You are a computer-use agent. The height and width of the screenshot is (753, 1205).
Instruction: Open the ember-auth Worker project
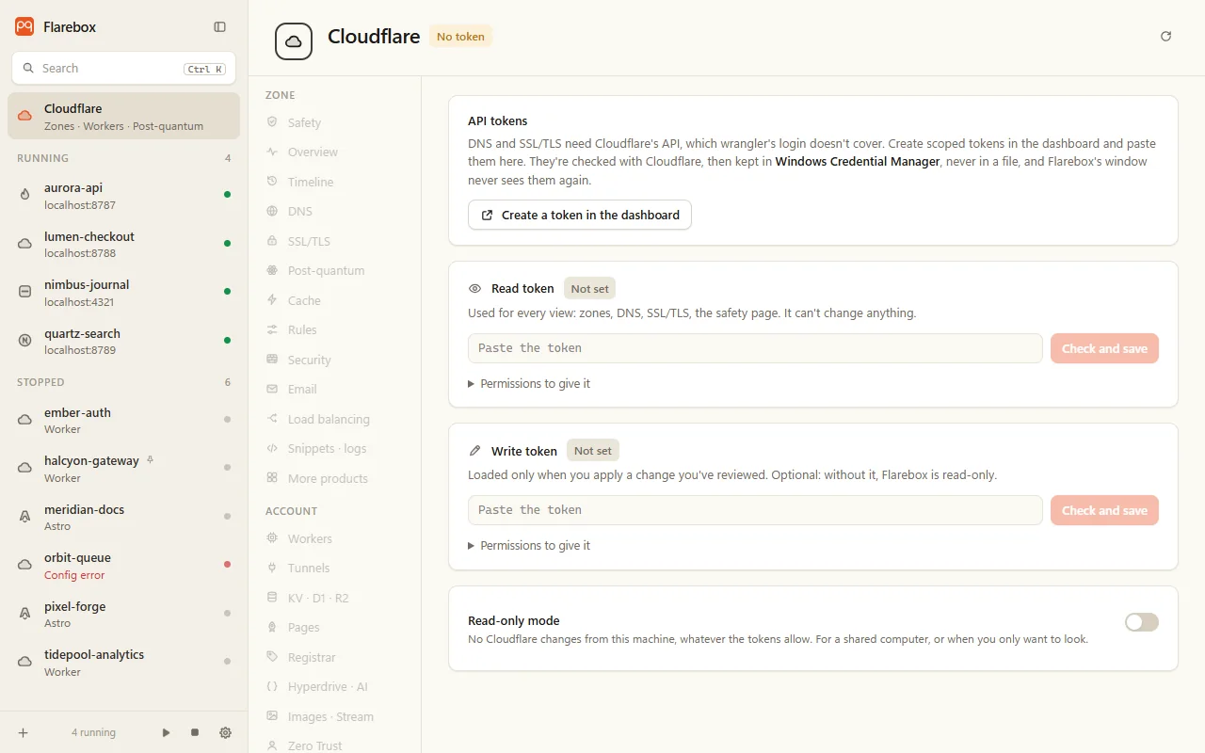[x=123, y=420]
